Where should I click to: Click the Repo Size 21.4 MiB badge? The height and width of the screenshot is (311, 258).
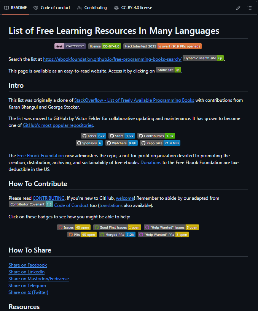tap(160, 143)
